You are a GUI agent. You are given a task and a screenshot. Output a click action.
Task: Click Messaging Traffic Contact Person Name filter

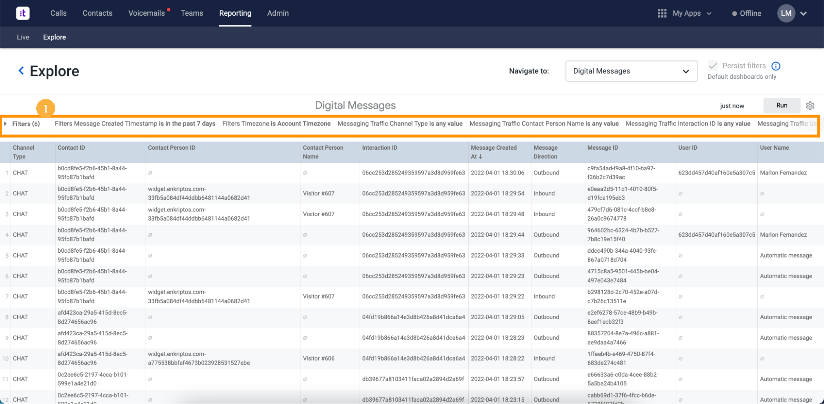click(544, 124)
